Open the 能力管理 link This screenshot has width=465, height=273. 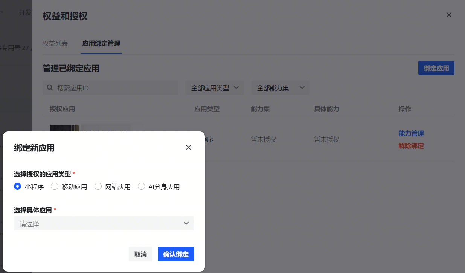coord(411,133)
